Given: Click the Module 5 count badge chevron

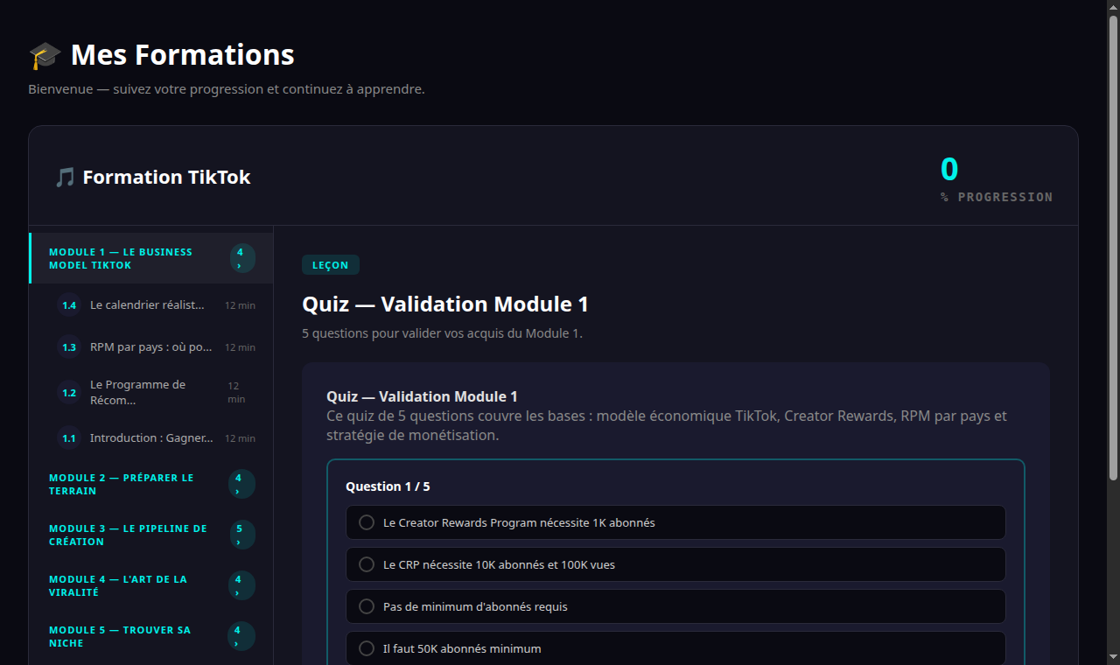Looking at the screenshot, I should (x=241, y=636).
